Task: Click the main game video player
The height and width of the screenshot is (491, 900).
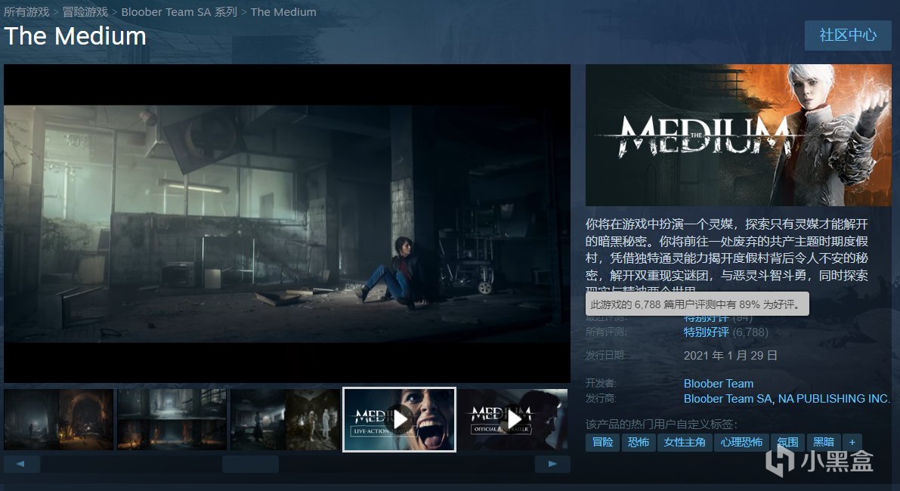Action: [x=287, y=223]
